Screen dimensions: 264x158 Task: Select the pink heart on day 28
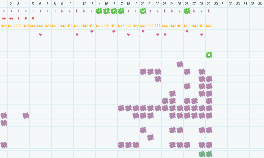[x=202, y=35]
